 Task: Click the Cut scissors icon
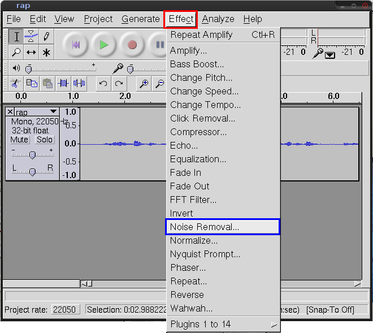(x=16, y=83)
